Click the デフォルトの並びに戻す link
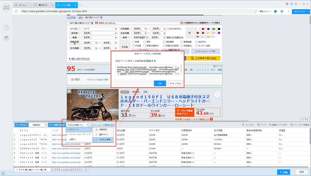The height and width of the screenshot is (176, 311). click(98, 80)
